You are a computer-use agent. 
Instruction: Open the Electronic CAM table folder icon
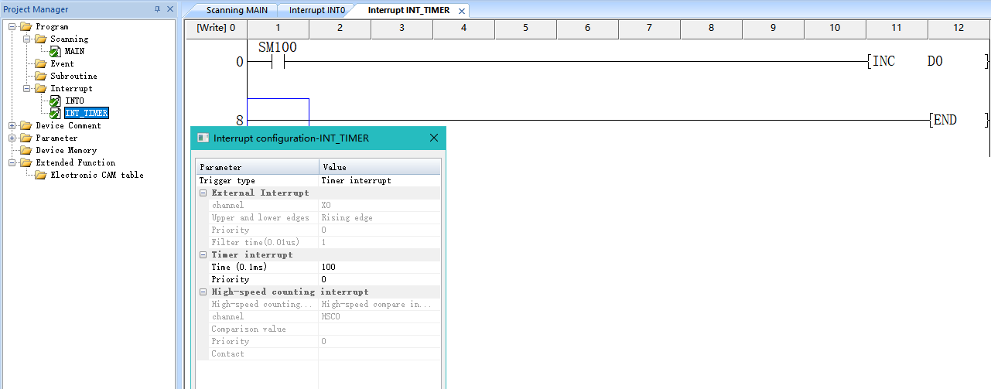40,175
